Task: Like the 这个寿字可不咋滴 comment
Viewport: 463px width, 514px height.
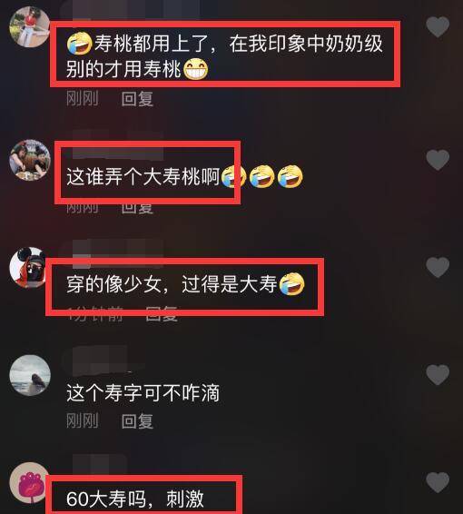Action: 438,375
